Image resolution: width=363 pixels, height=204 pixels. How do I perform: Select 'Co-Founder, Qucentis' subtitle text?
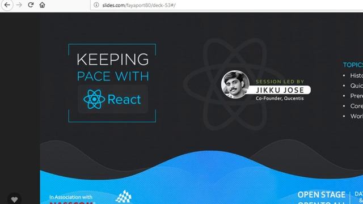280,99
